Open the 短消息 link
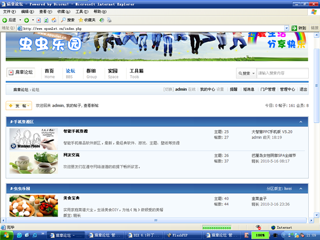The height and width of the screenshot is (240, 320). 249,90
